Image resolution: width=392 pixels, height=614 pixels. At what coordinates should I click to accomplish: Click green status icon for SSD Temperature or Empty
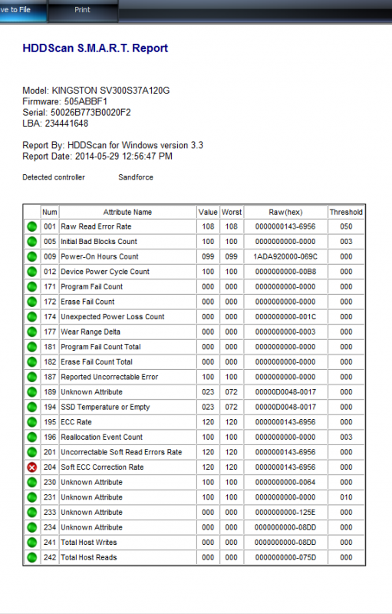(x=32, y=407)
